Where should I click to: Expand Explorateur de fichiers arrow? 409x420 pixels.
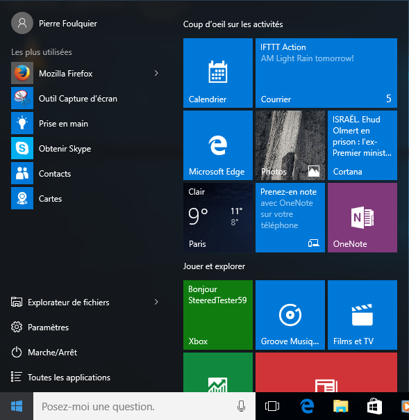pyautogui.click(x=156, y=302)
